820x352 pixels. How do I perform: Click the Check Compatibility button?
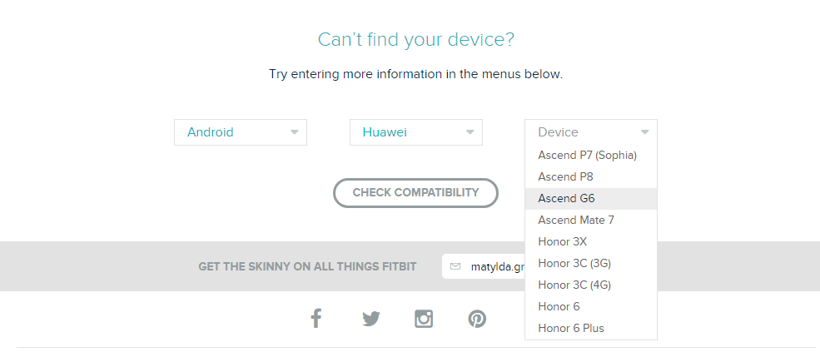(x=415, y=193)
